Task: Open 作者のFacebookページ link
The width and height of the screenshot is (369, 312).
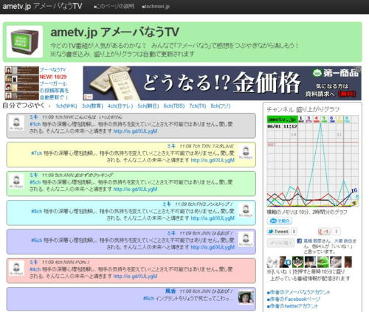Action: point(294,299)
